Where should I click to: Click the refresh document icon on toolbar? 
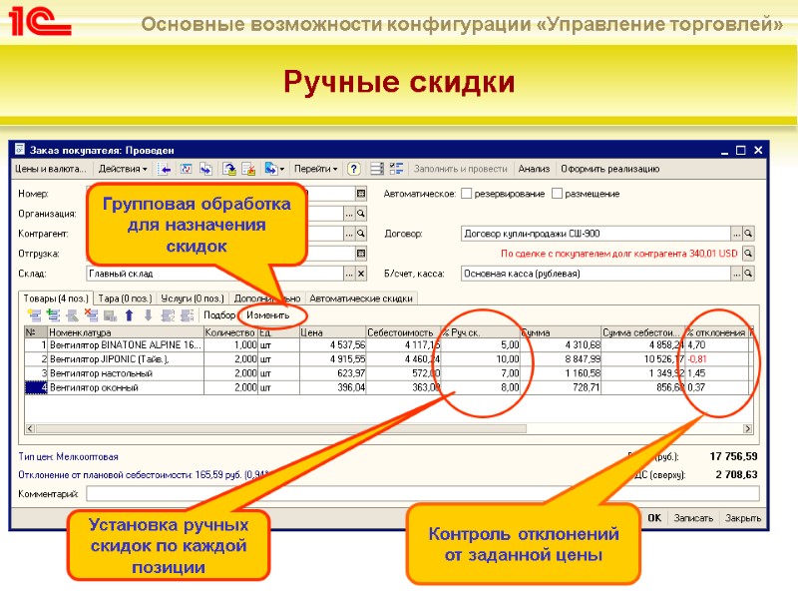[186, 170]
